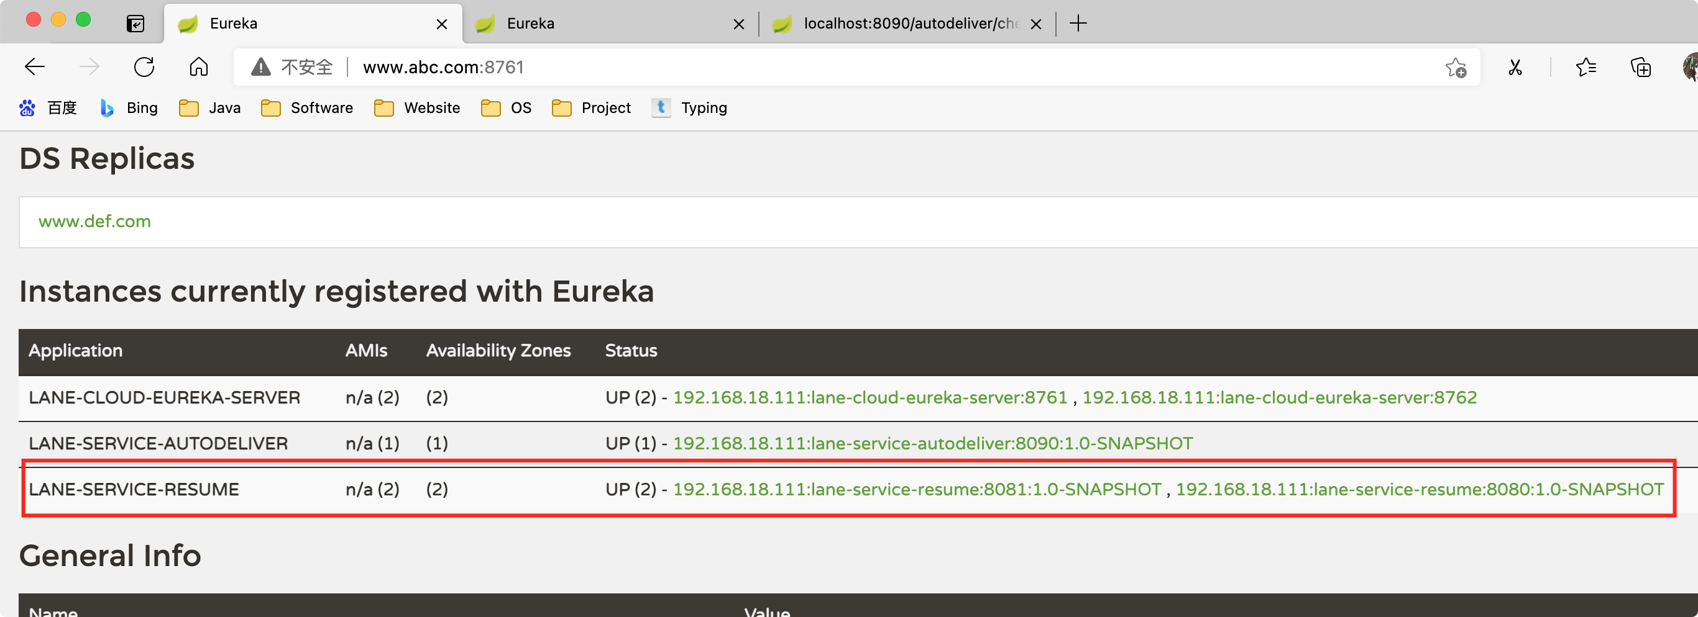The height and width of the screenshot is (617, 1698).
Task: Click the AMIs column header
Action: (x=366, y=351)
